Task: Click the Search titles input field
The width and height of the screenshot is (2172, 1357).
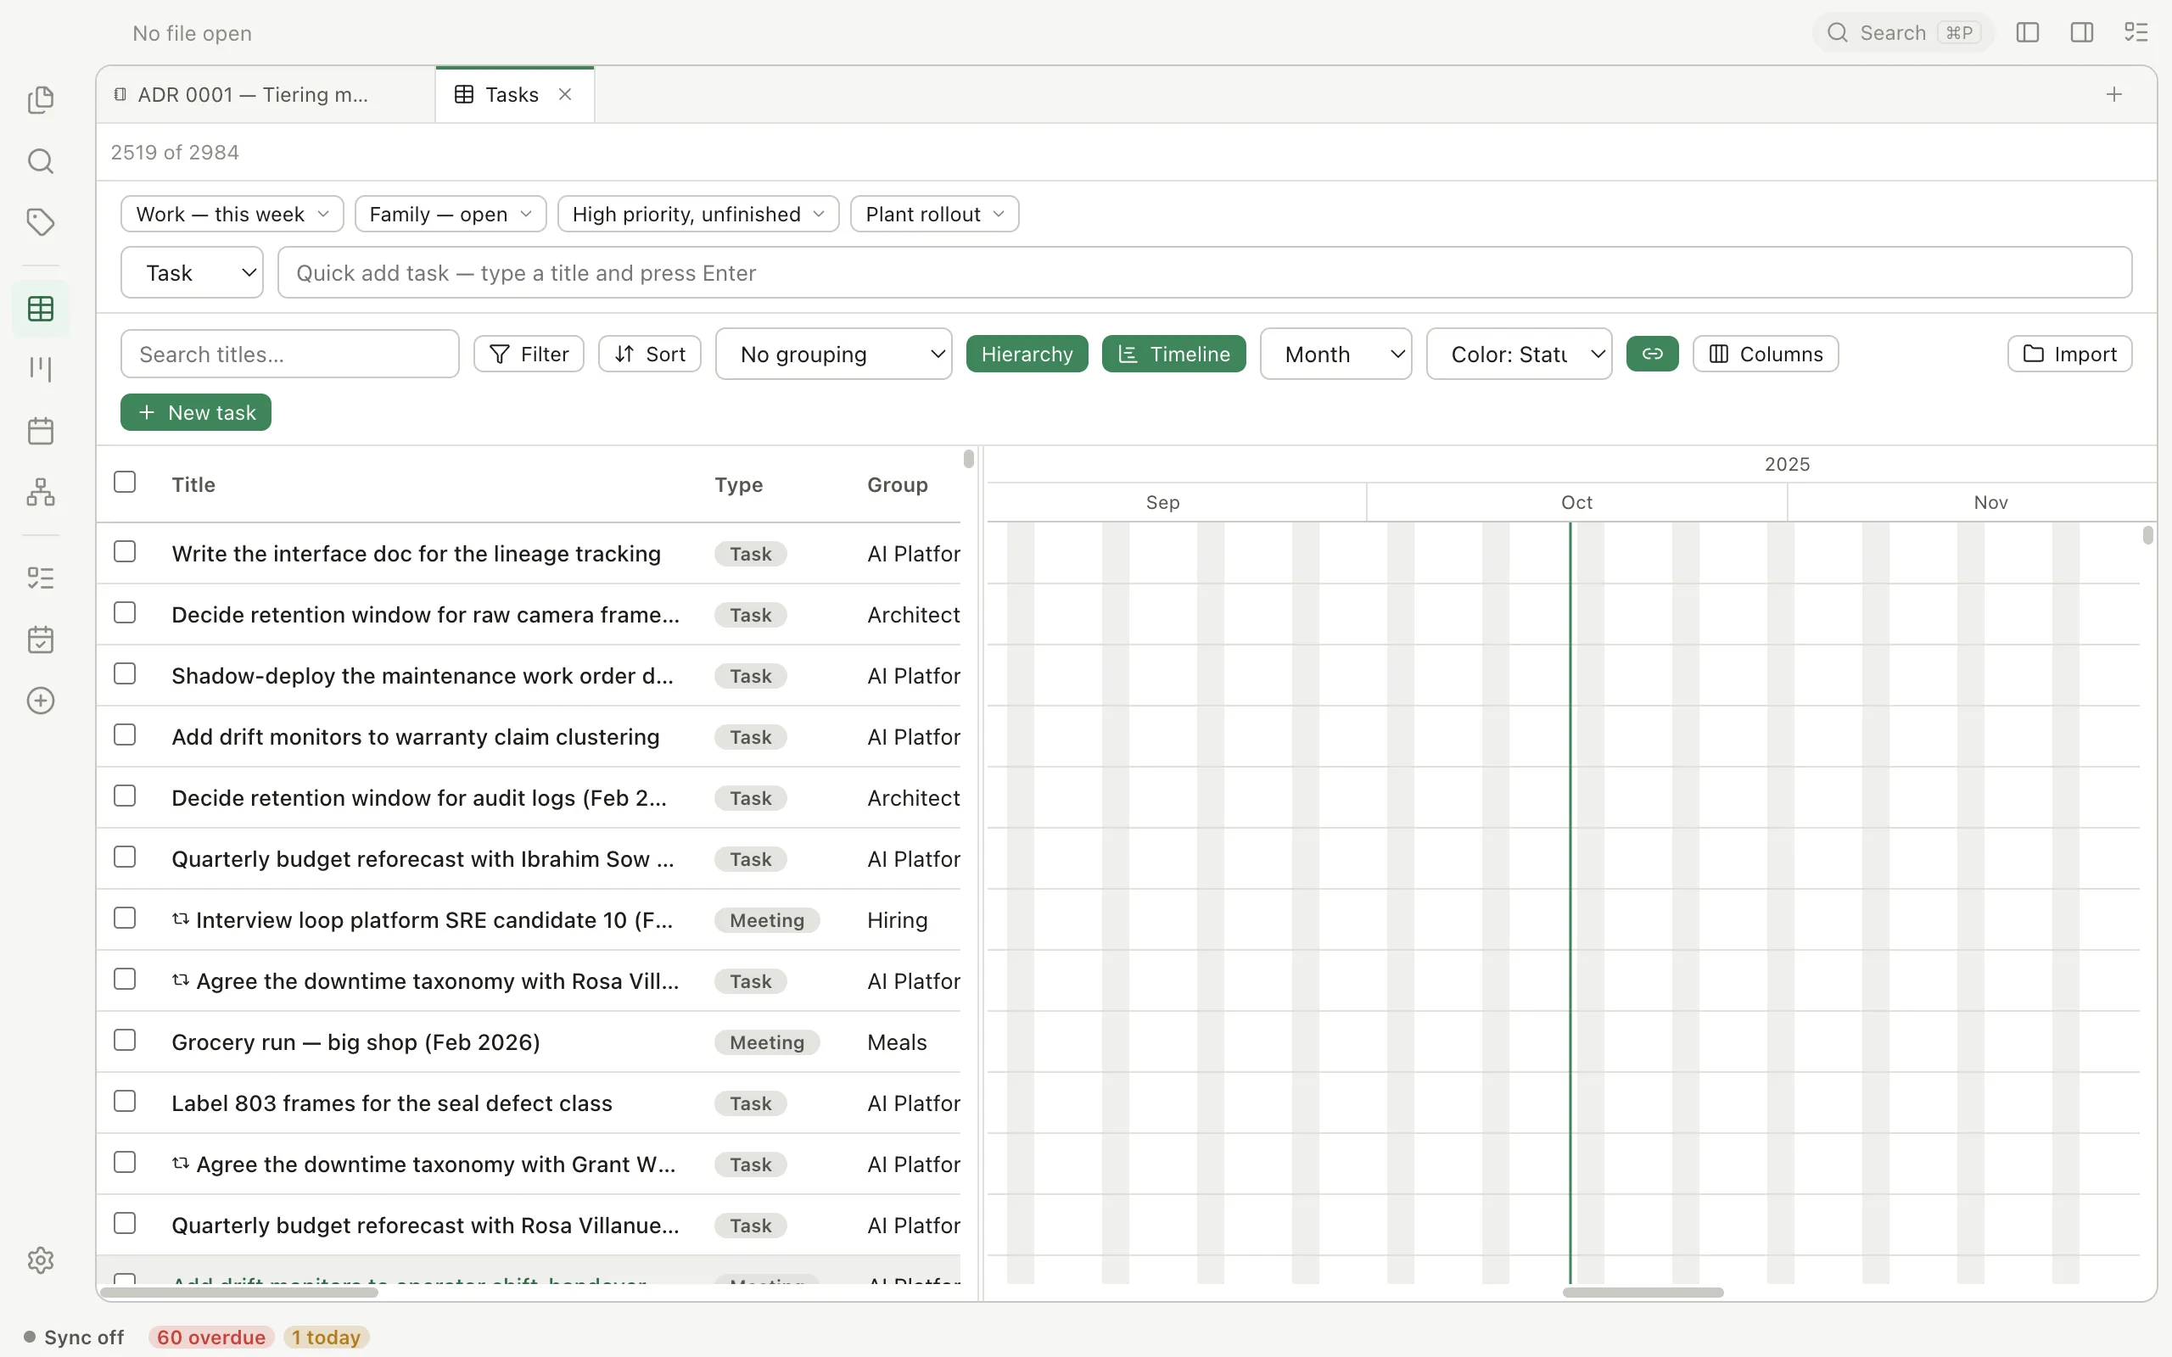Action: 290,354
